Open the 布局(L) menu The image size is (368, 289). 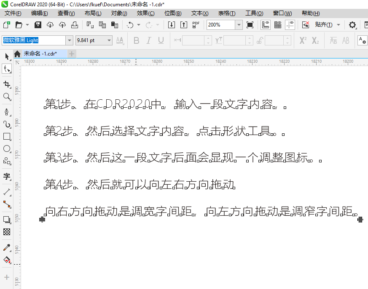pyautogui.click(x=93, y=13)
